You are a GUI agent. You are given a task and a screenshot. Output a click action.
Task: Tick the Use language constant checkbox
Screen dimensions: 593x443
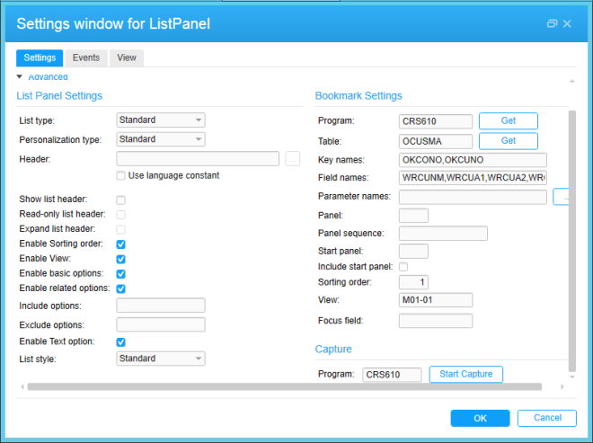tap(120, 175)
